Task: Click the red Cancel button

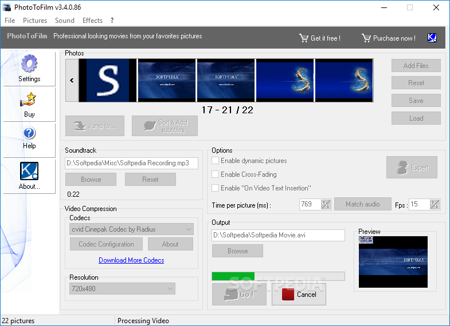Action: click(x=299, y=294)
